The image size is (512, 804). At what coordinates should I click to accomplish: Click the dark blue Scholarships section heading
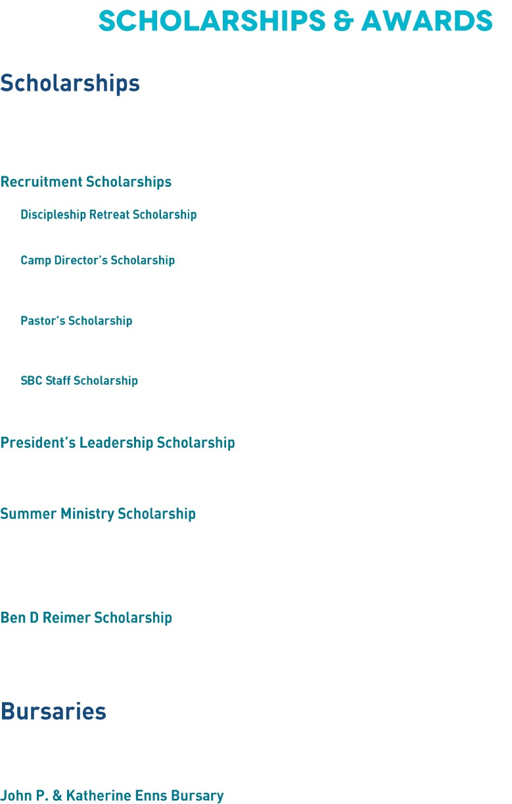coord(70,84)
